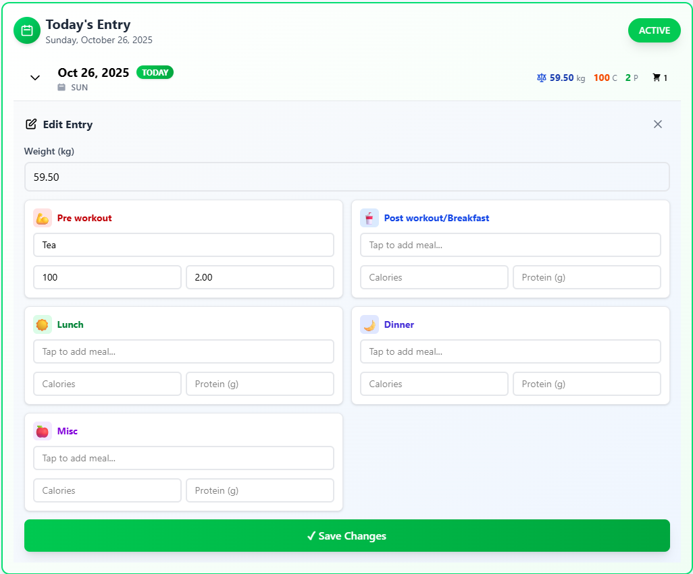Click the Edit Entry pencil icon
The width and height of the screenshot is (693, 574).
(x=31, y=124)
